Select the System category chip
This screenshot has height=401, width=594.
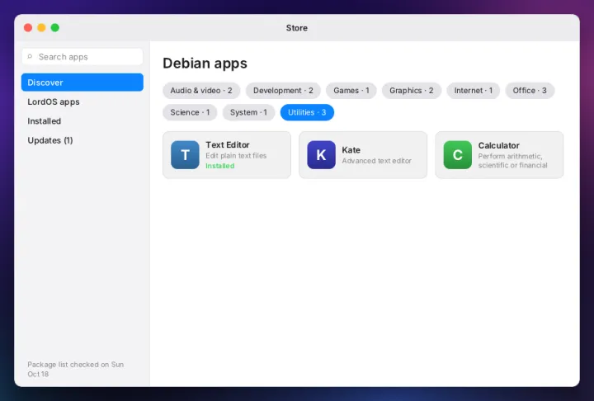coord(248,112)
